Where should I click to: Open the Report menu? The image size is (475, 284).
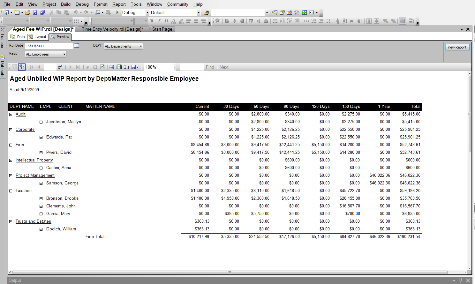(x=119, y=4)
